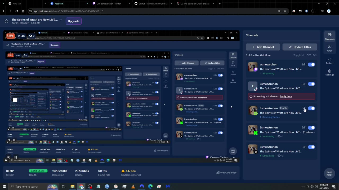Screen dimensions: 339x190
Task: Turn all channels OFF
Action: (309, 55)
